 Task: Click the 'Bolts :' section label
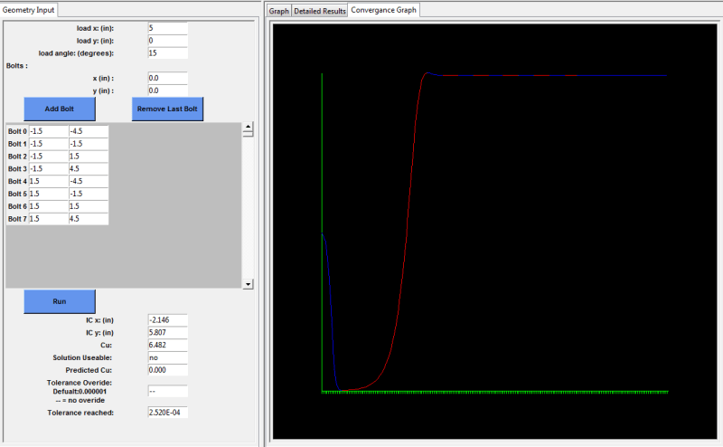[17, 65]
